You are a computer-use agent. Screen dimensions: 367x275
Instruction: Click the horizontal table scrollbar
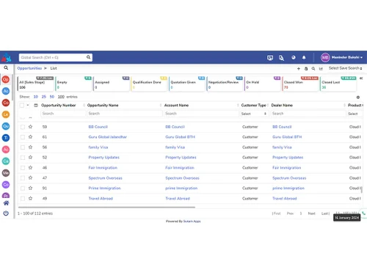pos(106,208)
